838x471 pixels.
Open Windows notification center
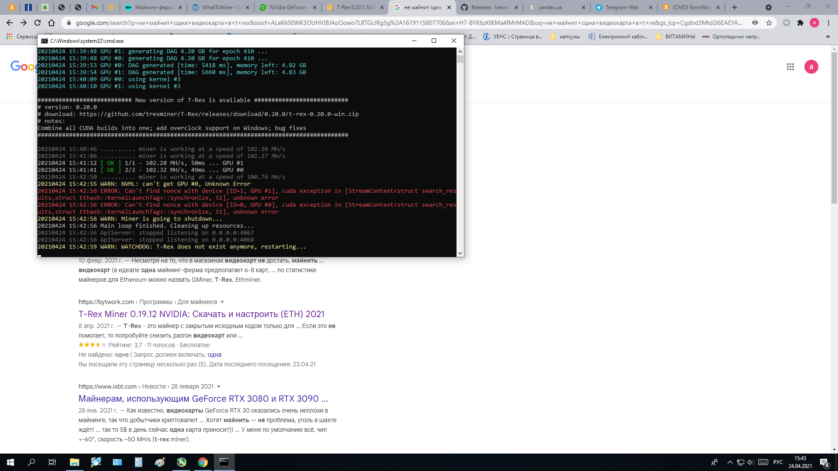(824, 462)
